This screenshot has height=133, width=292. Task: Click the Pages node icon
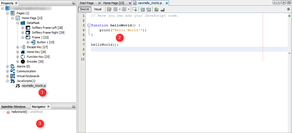click(x=12, y=13)
